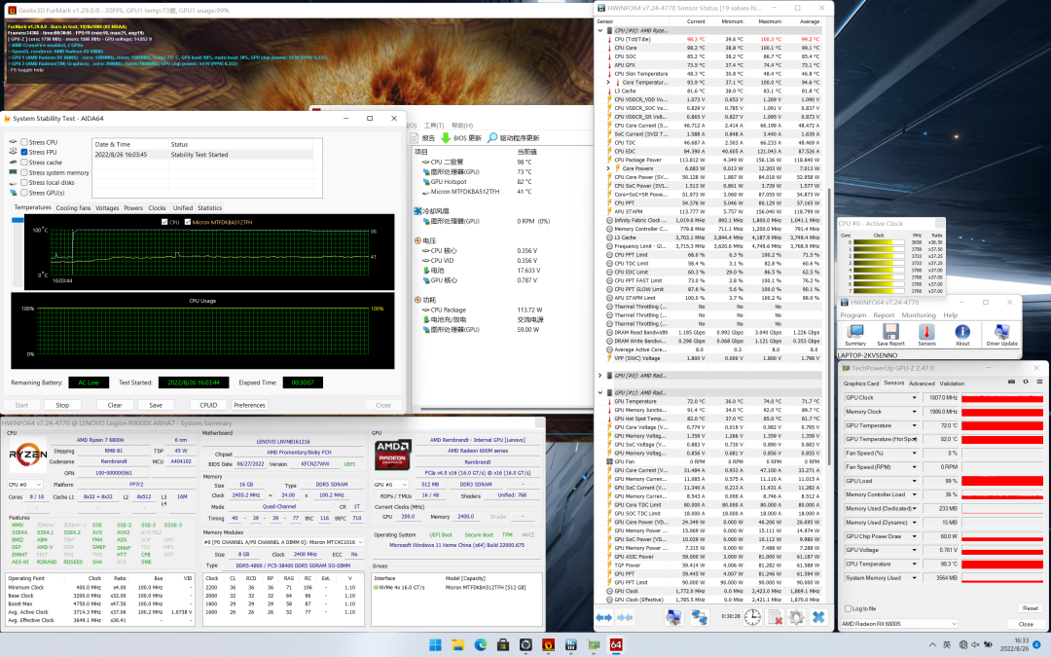Click the Save Report floppy icon
The image size is (1051, 657).
pos(890,332)
